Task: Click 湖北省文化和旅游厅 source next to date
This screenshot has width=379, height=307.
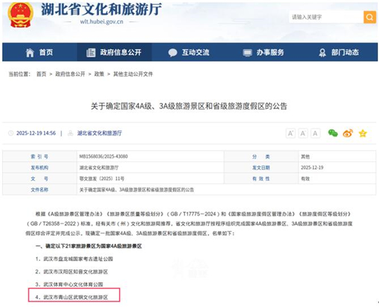Action: pos(100,134)
